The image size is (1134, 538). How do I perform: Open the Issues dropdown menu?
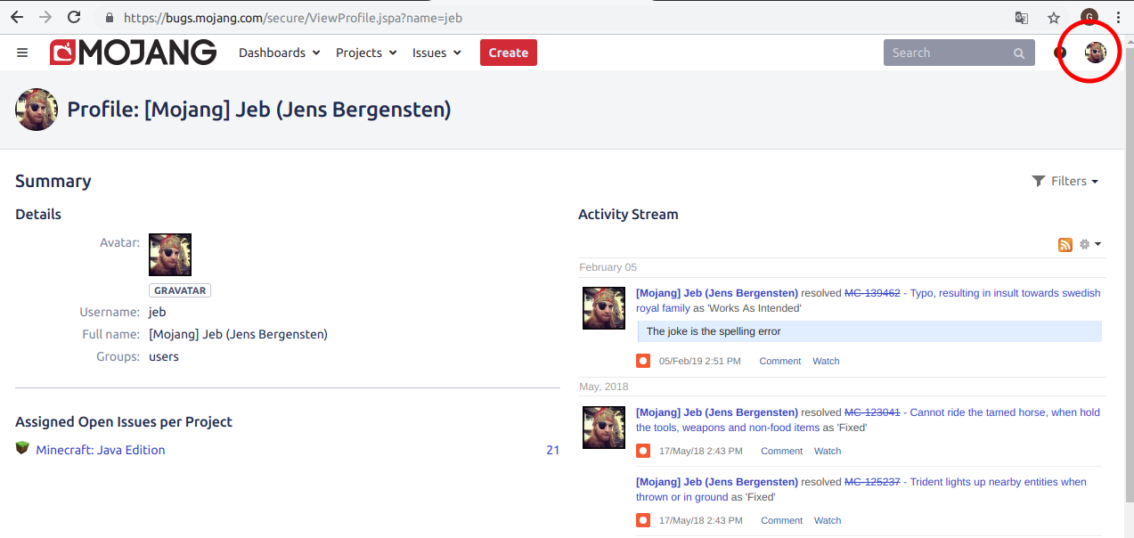436,53
